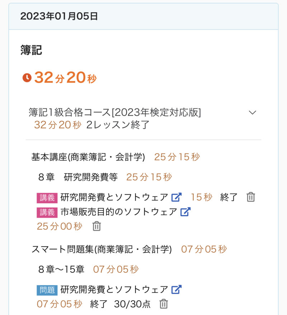Open external link for the 問題 entry
The image size is (287, 315).
(x=177, y=289)
